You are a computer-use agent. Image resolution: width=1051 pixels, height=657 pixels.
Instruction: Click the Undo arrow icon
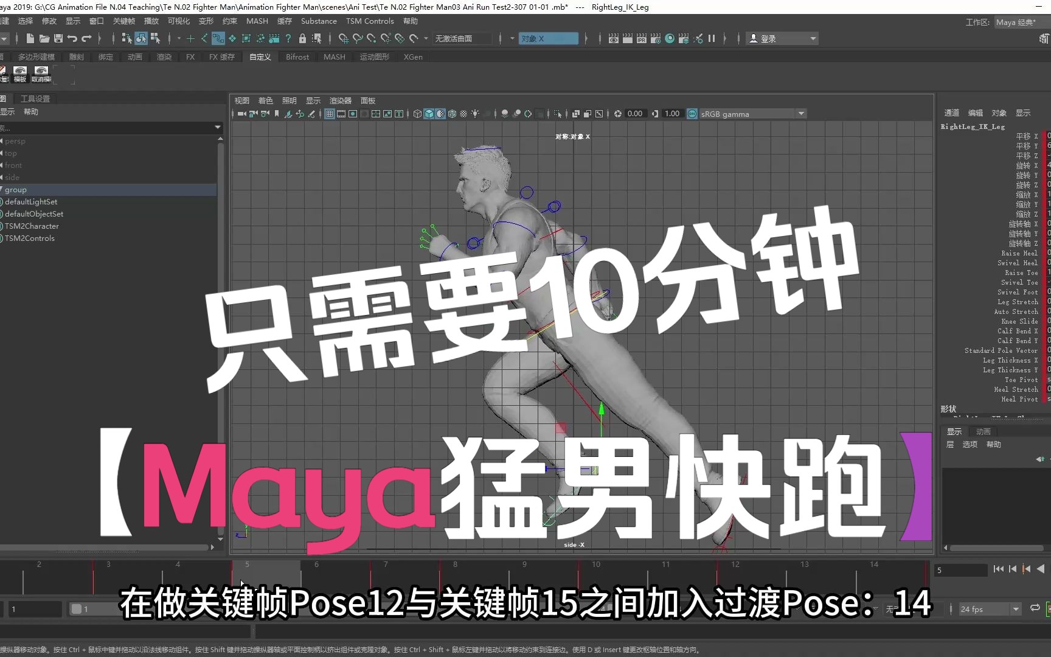coord(72,38)
